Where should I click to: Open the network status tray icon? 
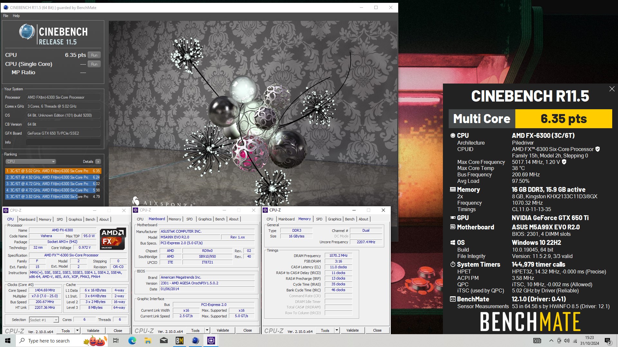(575, 341)
